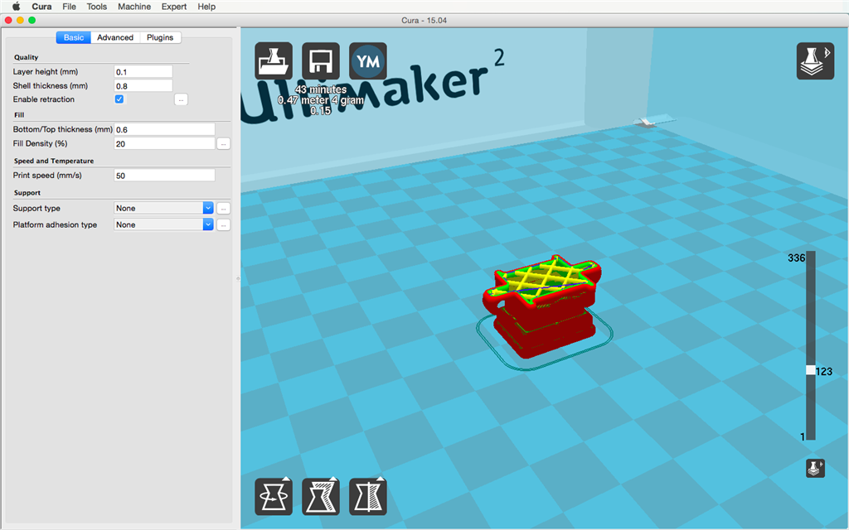849x530 pixels.
Task: Open retraction extra settings button
Action: click(x=181, y=99)
